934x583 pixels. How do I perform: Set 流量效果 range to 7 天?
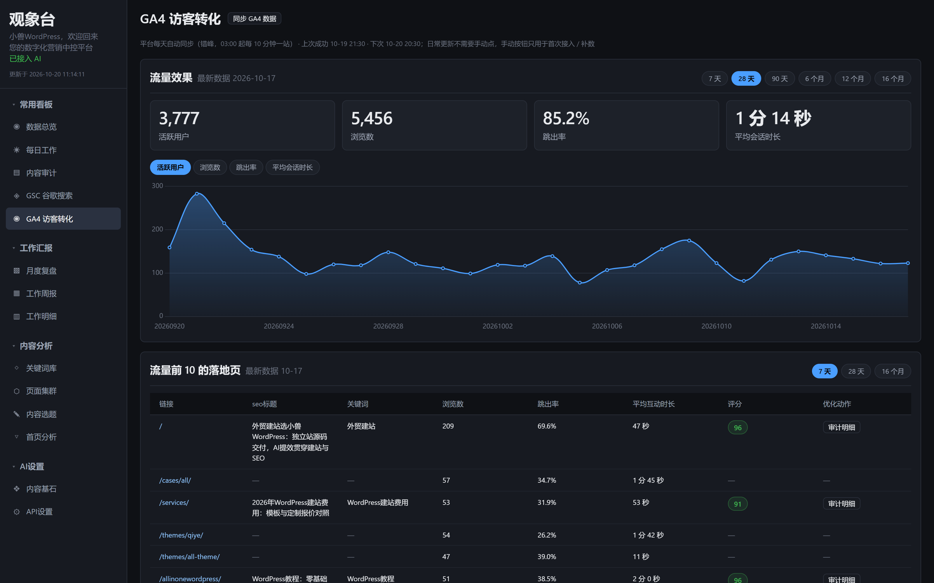click(x=715, y=79)
